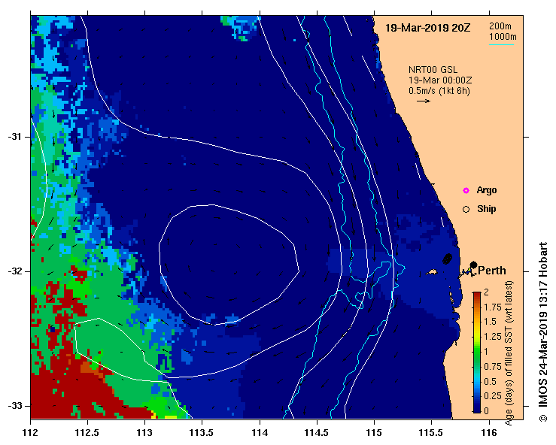Click longitude tick label 114.5
This screenshot has width=556, height=445.
click(x=317, y=433)
